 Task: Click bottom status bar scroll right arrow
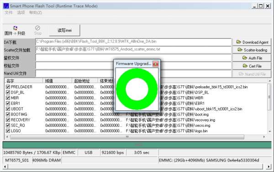tap(269, 167)
